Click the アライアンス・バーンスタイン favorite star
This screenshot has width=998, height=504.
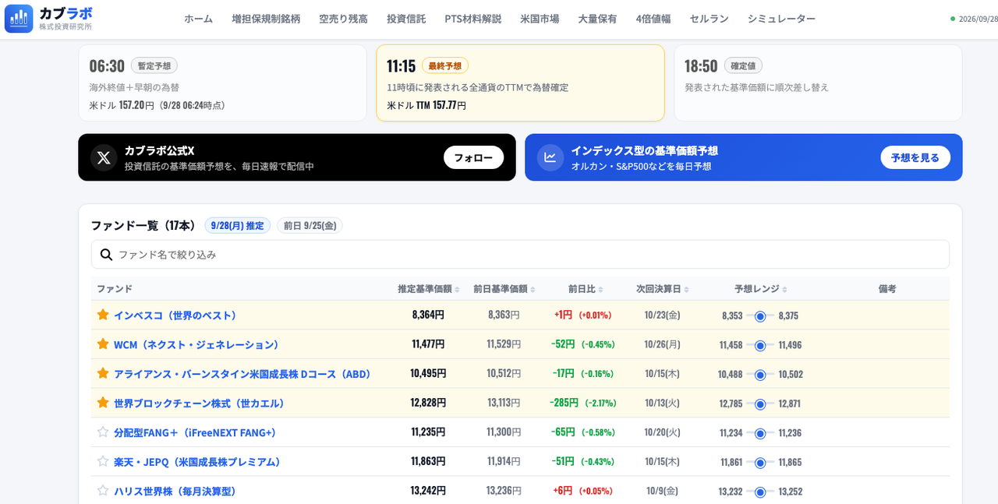[103, 373]
